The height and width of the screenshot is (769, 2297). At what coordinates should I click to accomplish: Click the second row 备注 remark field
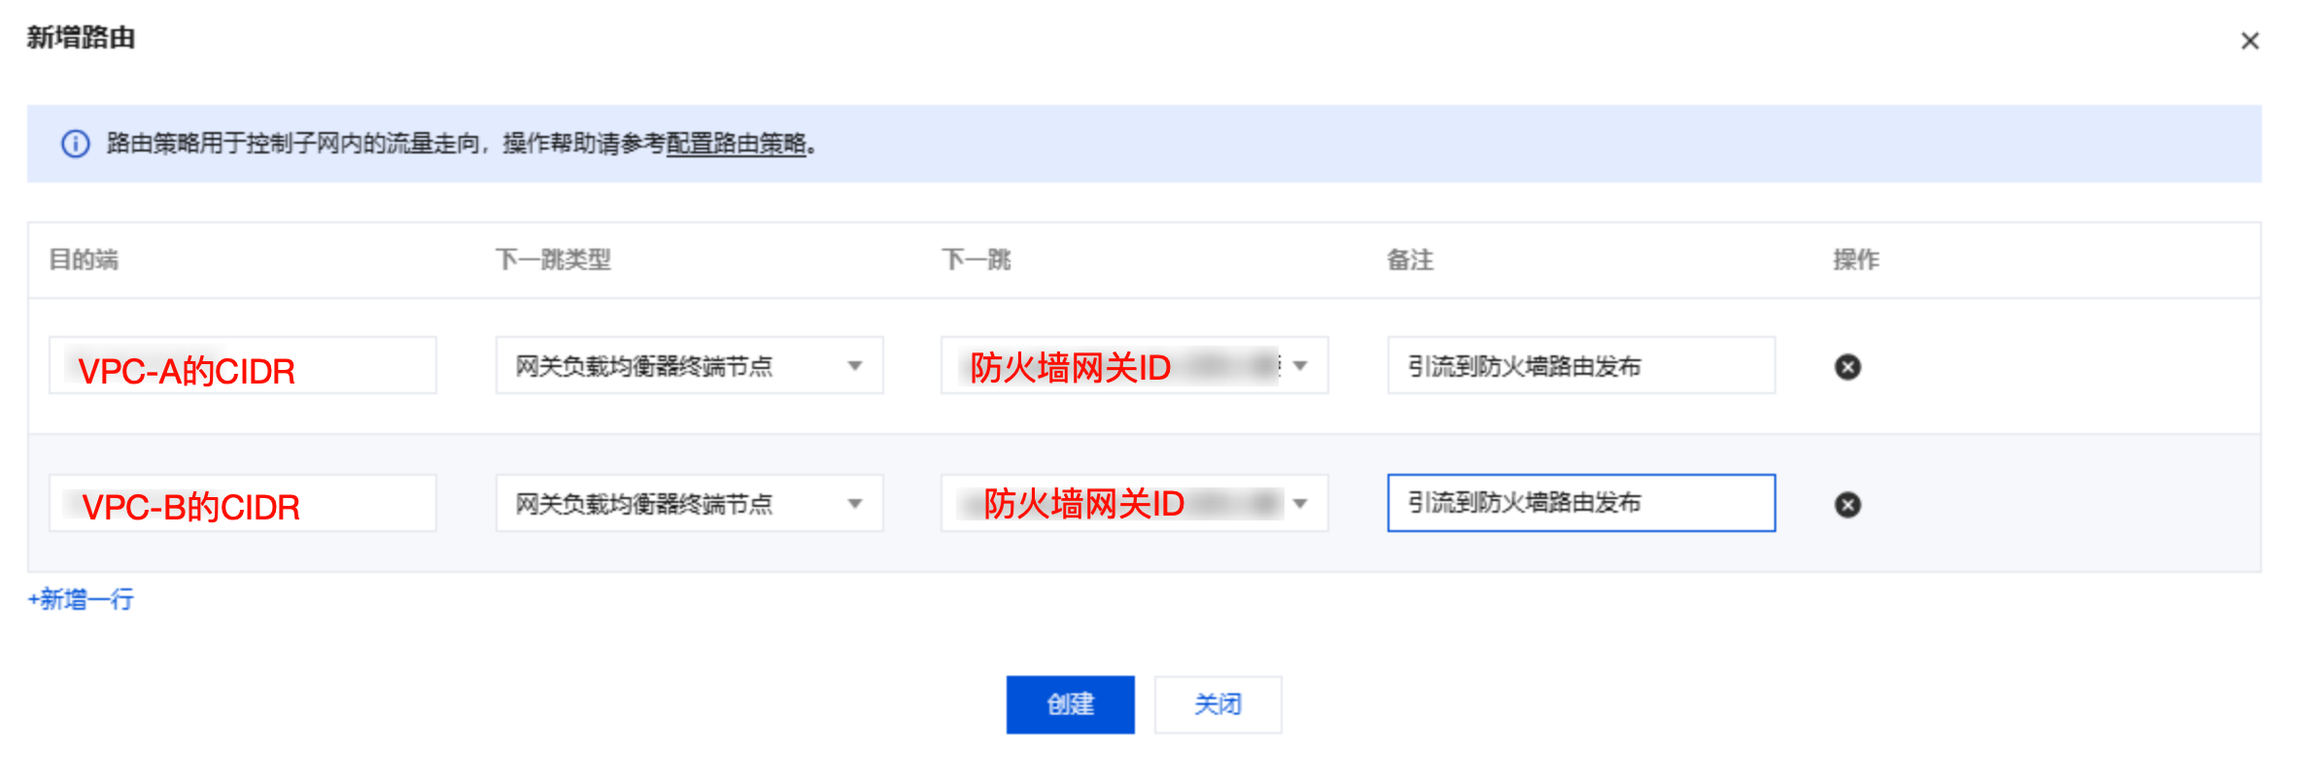[1581, 504]
